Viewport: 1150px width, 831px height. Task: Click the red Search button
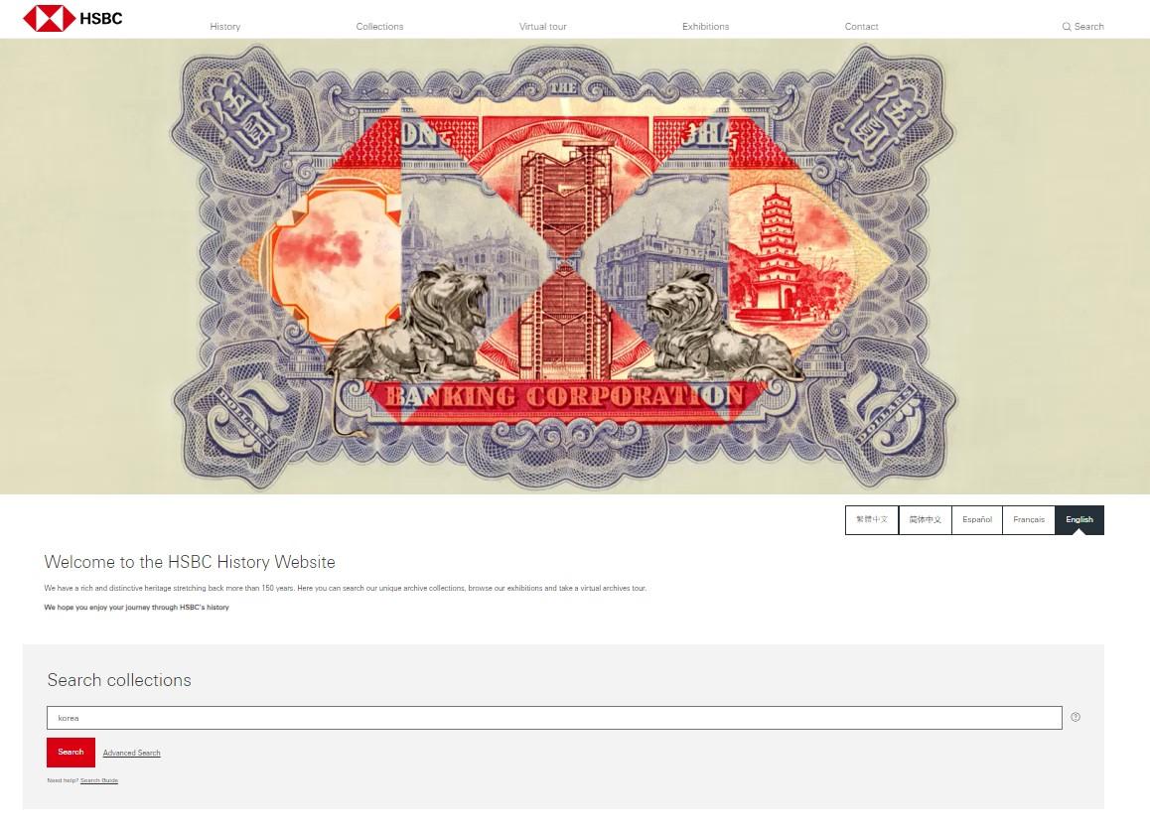[x=72, y=753]
